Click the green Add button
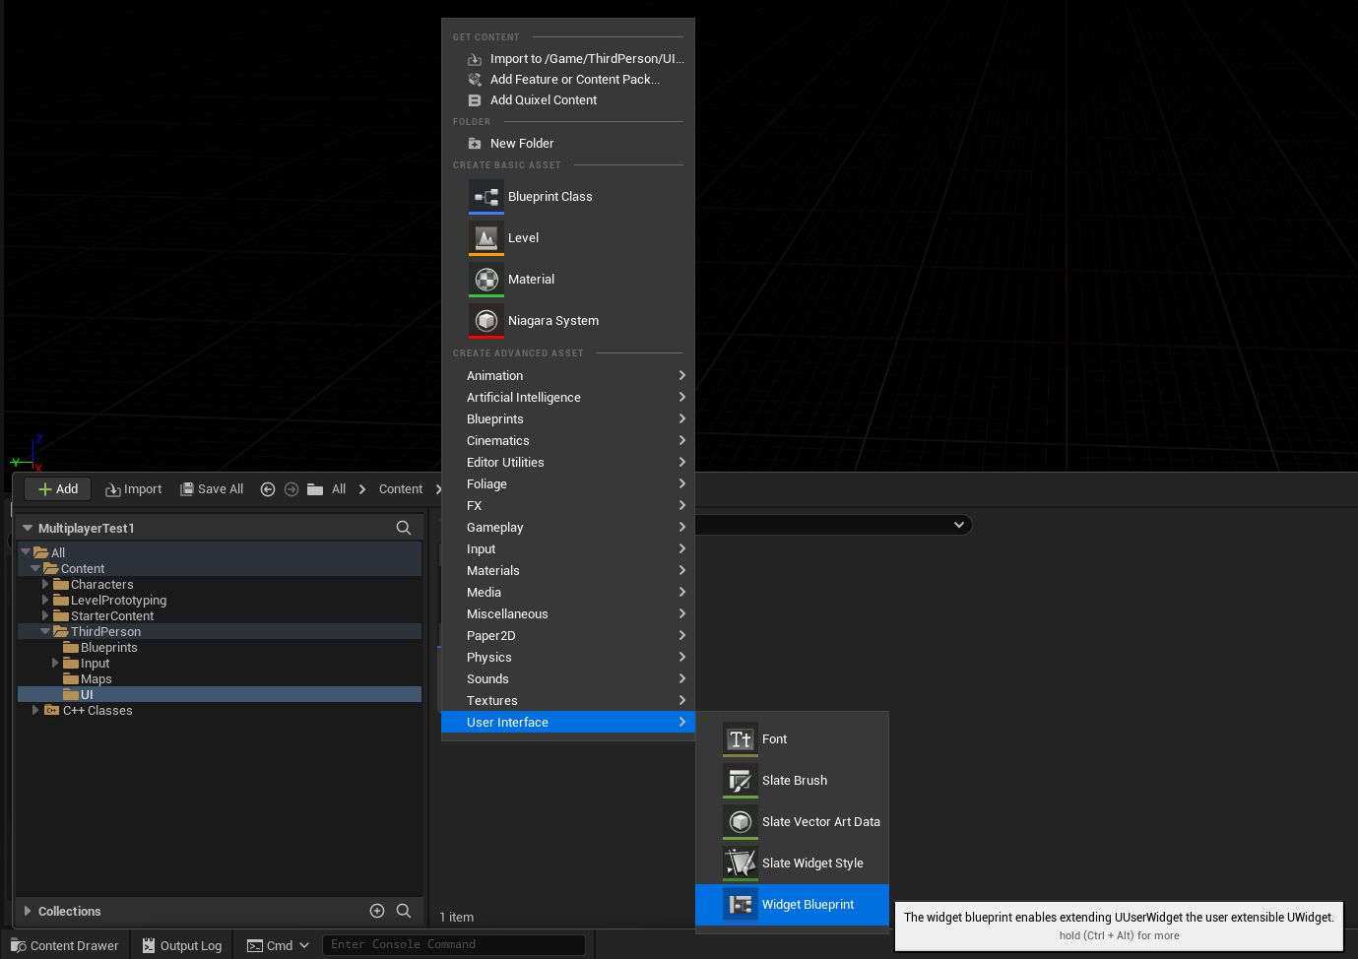 [56, 488]
